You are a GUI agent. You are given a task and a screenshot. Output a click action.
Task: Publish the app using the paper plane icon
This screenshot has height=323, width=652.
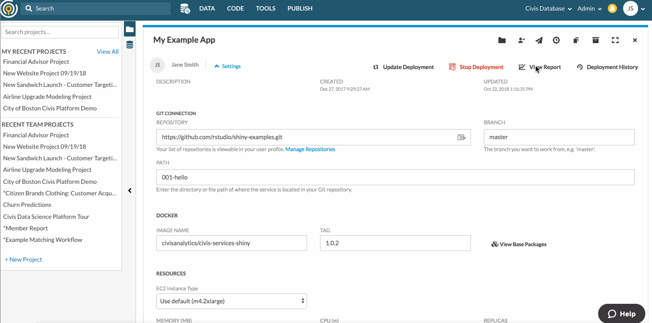point(539,40)
